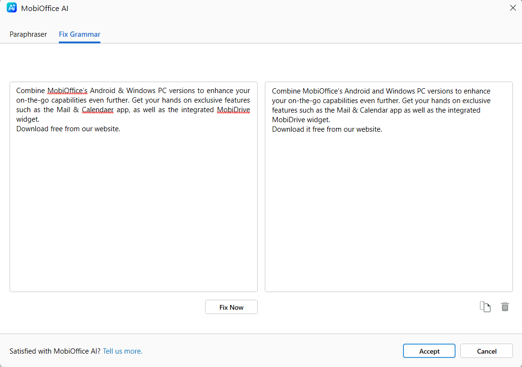The height and width of the screenshot is (367, 522).
Task: Click the empty area of the corrected text box
Action: tap(389, 213)
